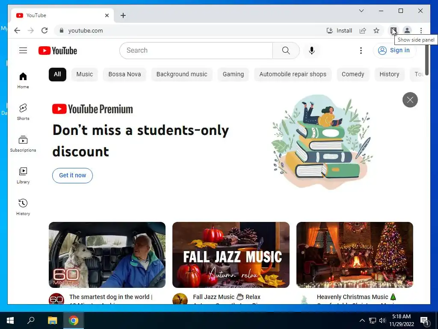Screen dimensions: 438x329
Task: Select the YouTube browser tab
Action: pyautogui.click(x=62, y=15)
